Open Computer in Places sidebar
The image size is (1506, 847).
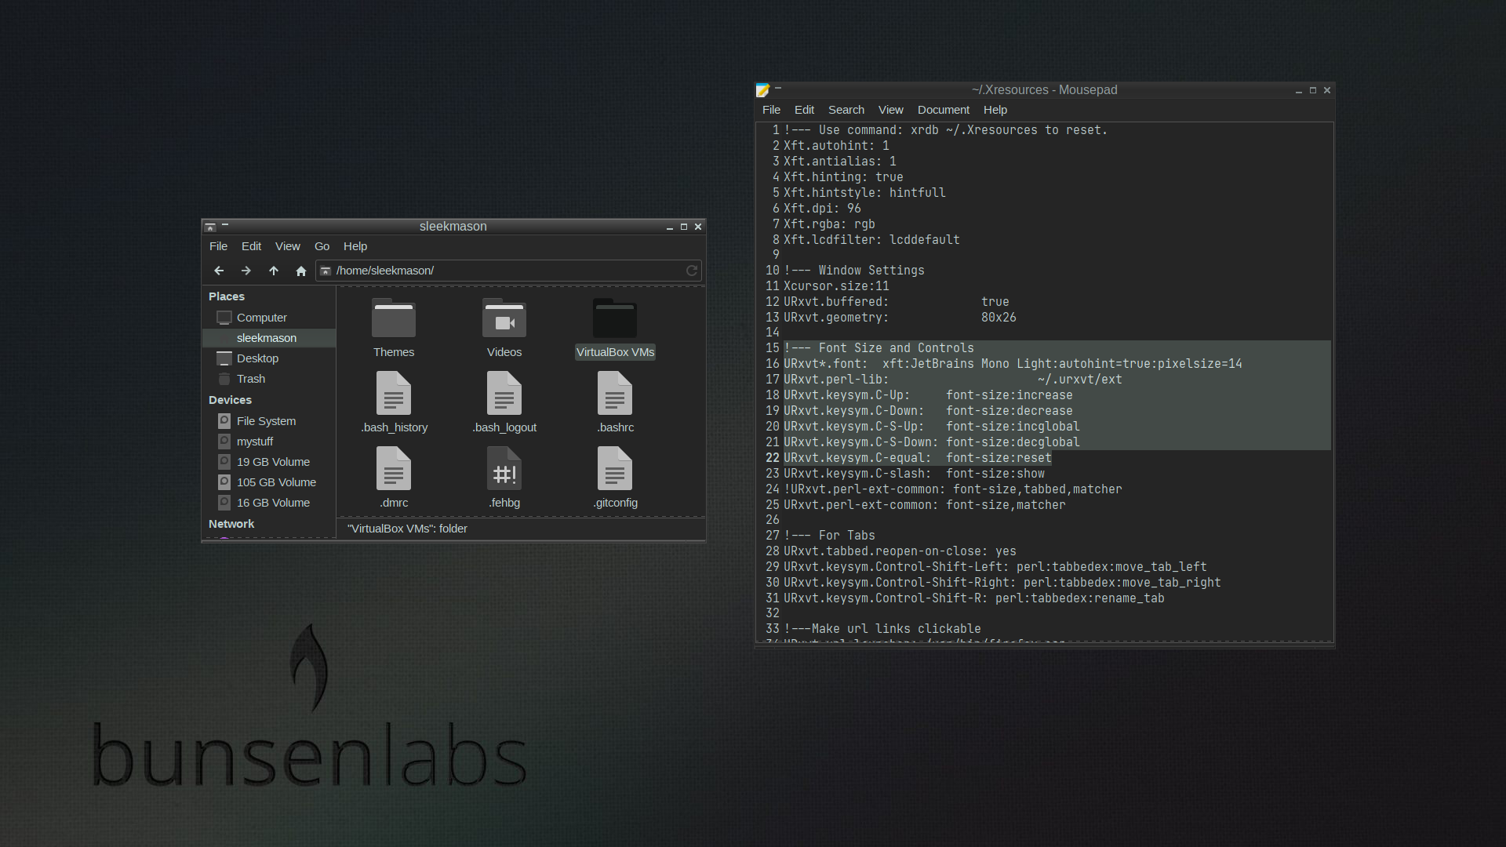[269, 318]
